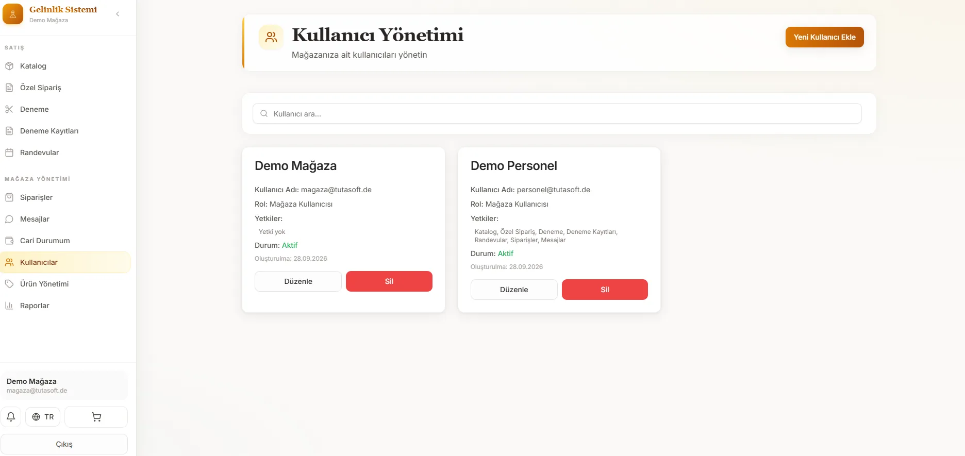Image resolution: width=965 pixels, height=456 pixels.
Task: Click the users icon beside Kullanıcı Yönetimi
Action: pyautogui.click(x=271, y=37)
